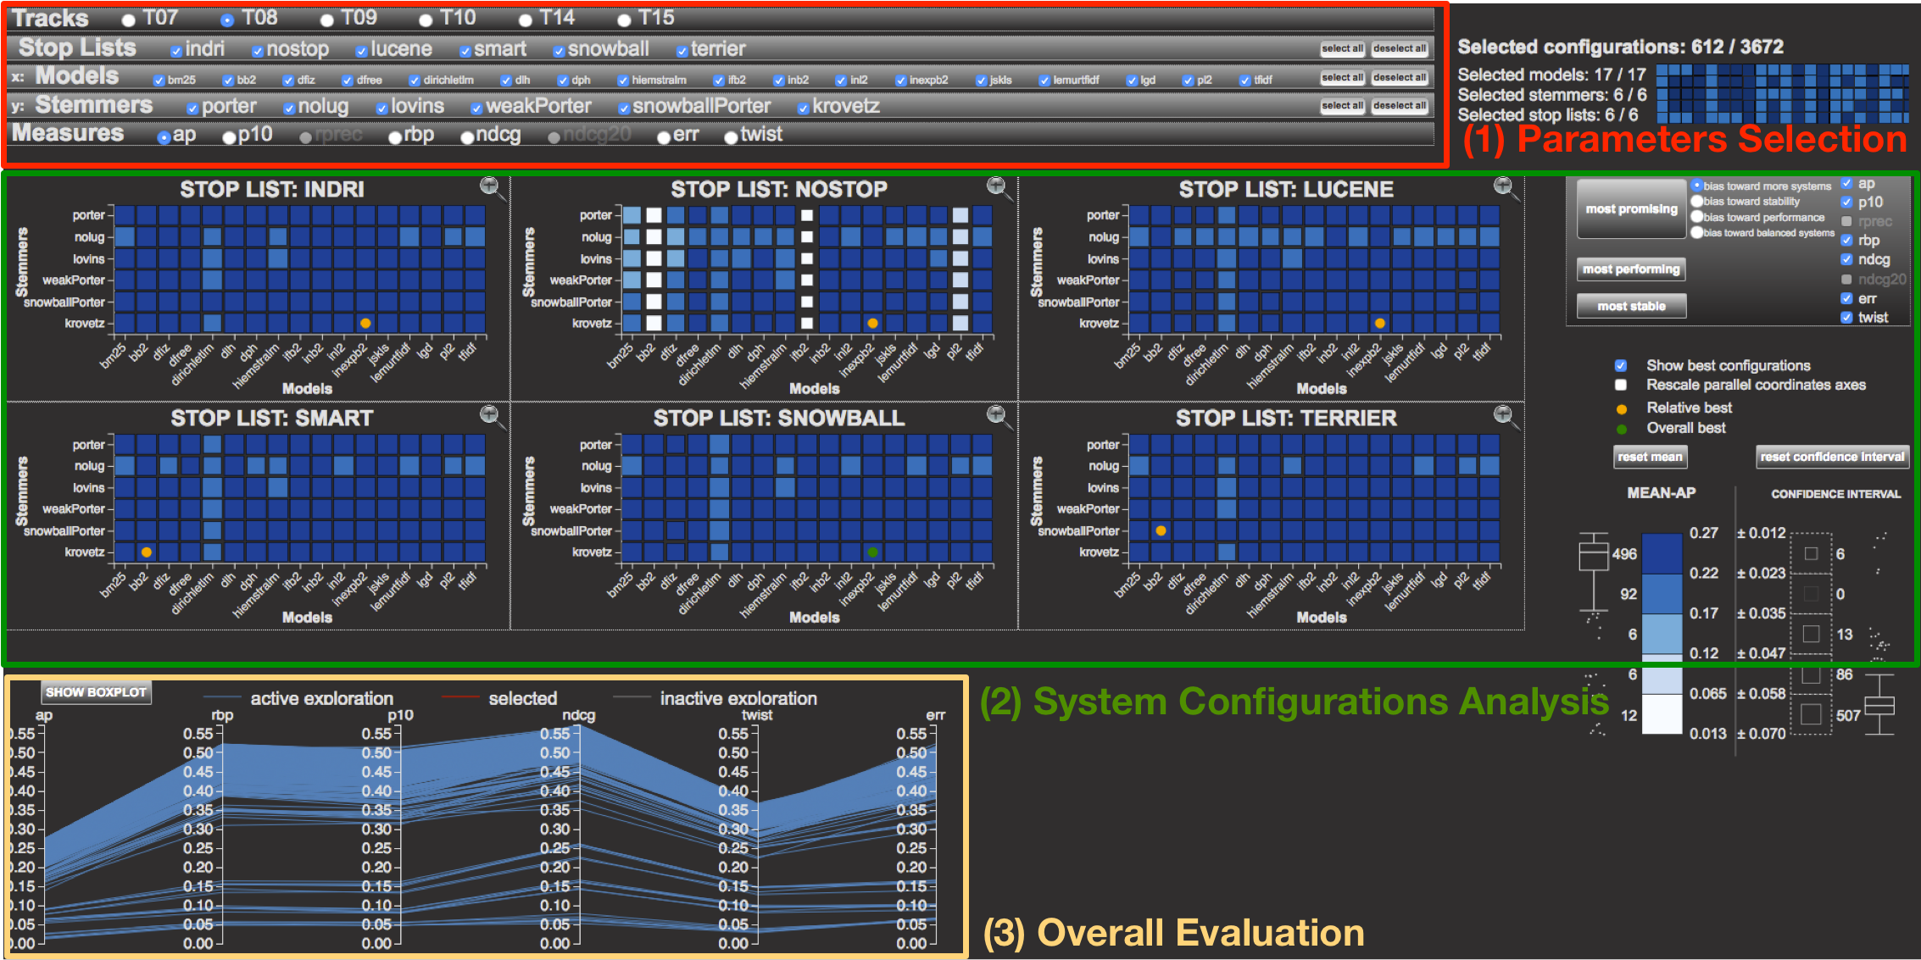This screenshot has height=960, width=1921.
Task: Switch to track T15
Action: [625, 19]
